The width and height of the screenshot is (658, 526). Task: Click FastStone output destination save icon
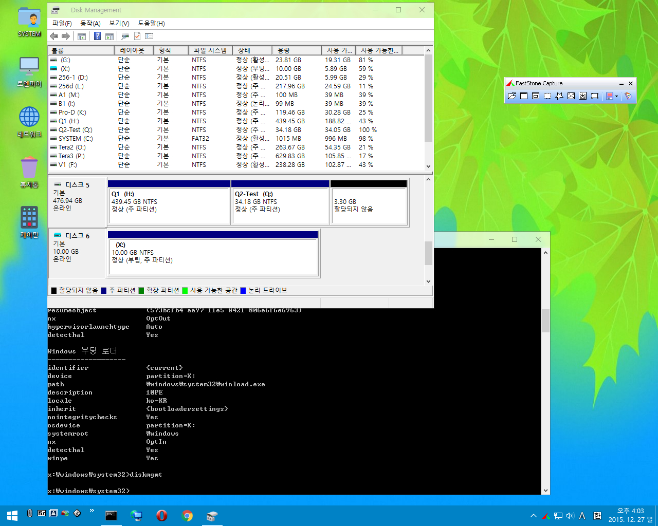[x=609, y=96]
